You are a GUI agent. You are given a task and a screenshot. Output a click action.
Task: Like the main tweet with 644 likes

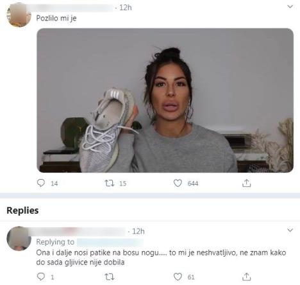178,183
